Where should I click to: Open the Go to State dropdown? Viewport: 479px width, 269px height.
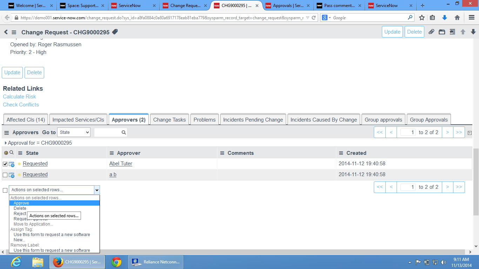[74, 132]
